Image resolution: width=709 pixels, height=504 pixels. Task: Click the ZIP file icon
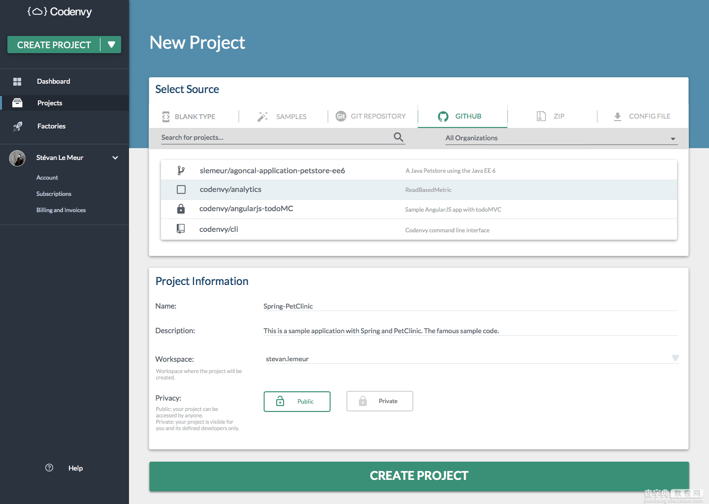[541, 116]
